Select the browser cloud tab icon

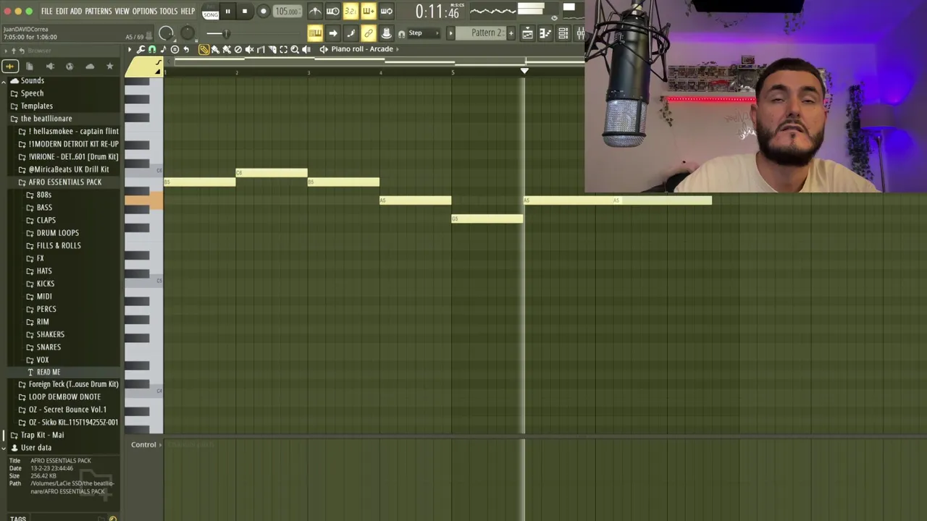(x=90, y=67)
